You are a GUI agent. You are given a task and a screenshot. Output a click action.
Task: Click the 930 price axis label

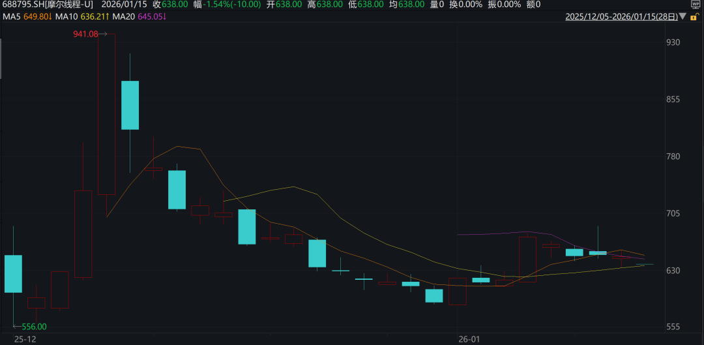click(x=674, y=42)
